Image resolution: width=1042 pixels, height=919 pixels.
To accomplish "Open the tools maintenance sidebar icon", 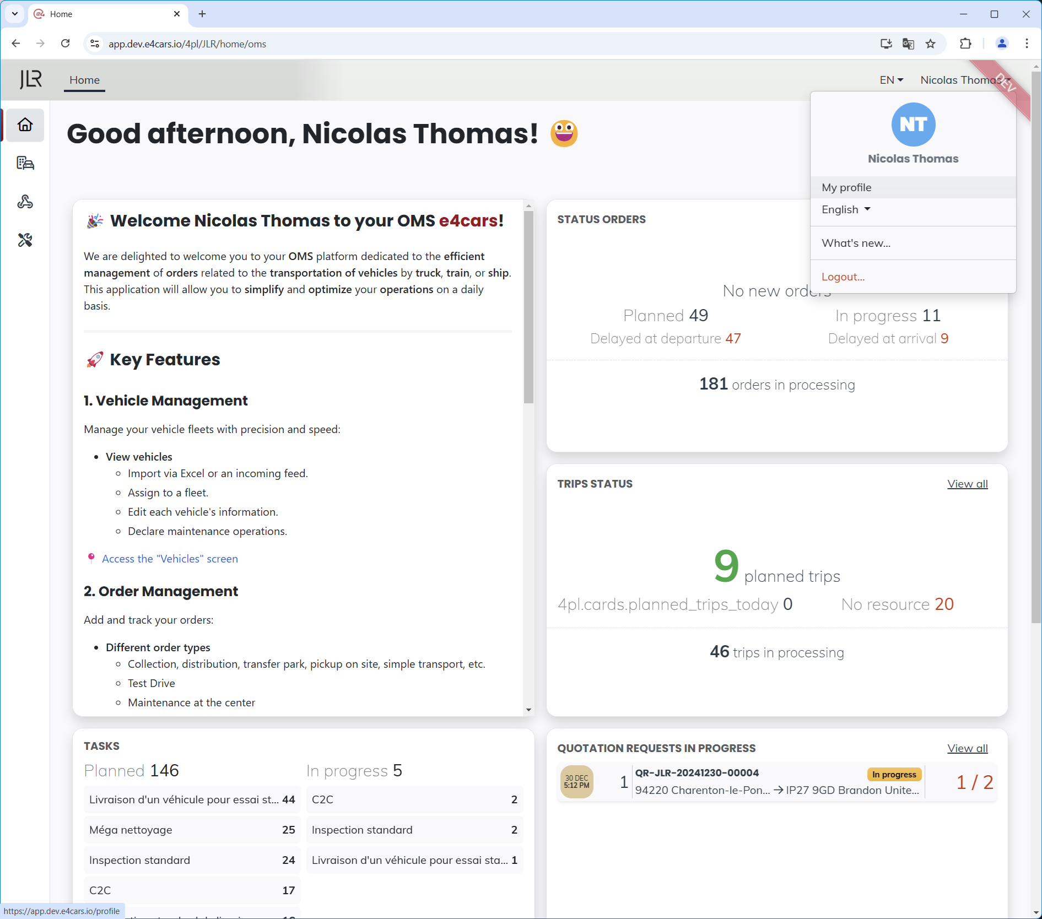I will click(x=25, y=240).
